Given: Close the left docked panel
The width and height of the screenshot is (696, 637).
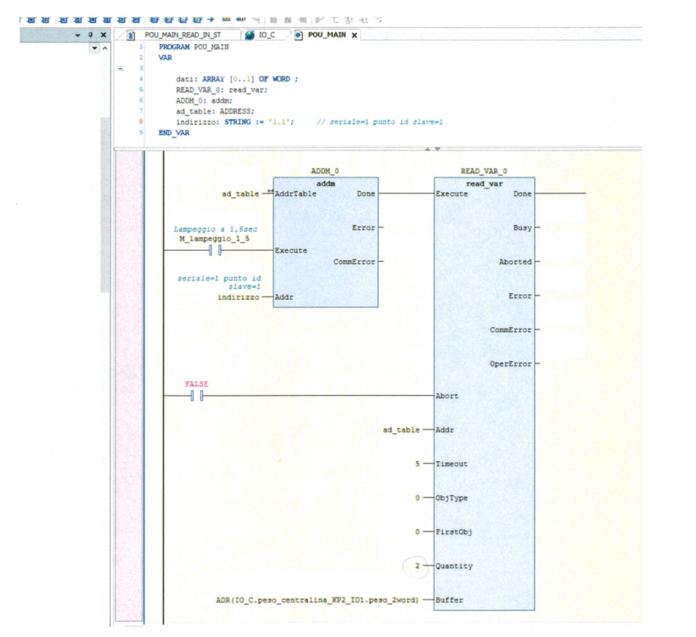Looking at the screenshot, I should pos(103,36).
